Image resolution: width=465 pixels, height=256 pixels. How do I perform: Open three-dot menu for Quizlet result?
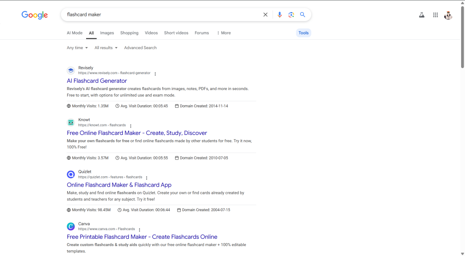pos(146,178)
